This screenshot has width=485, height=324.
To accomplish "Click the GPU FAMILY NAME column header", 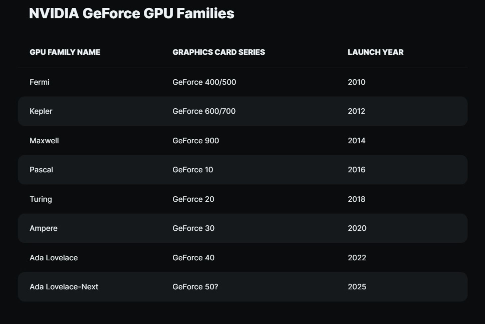I will (x=65, y=52).
